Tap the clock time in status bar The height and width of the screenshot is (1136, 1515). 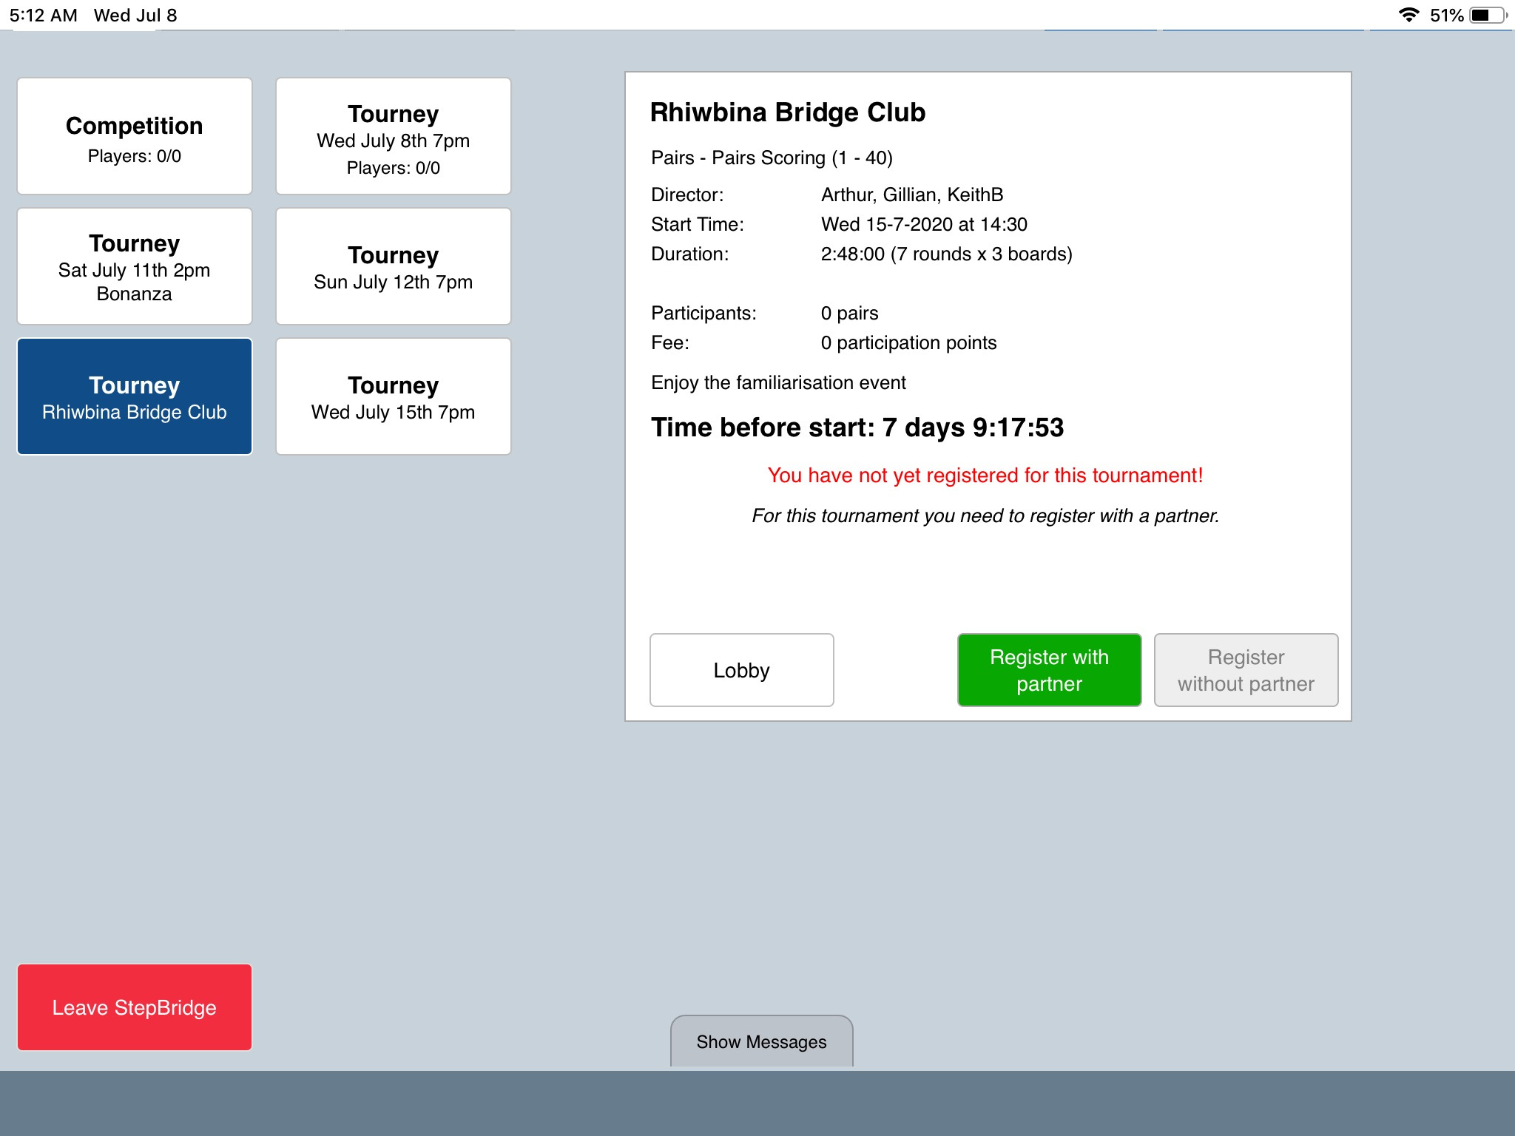click(43, 15)
